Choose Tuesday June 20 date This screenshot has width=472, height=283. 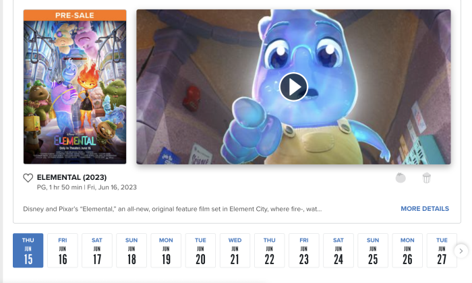point(200,250)
